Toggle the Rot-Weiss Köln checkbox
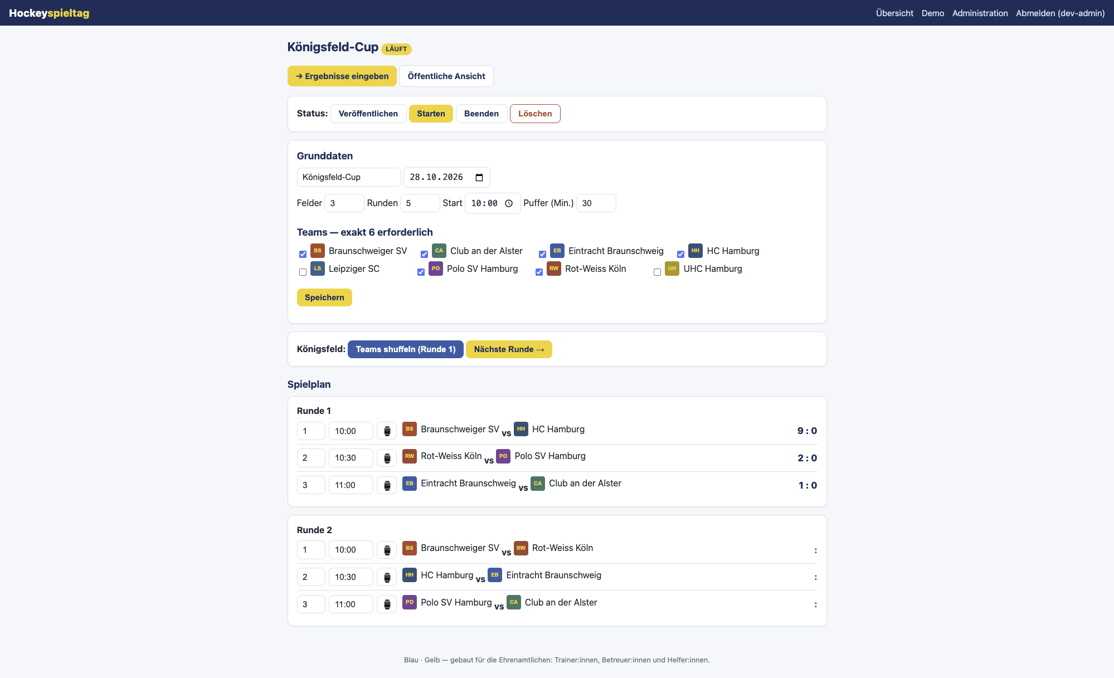 click(x=539, y=272)
